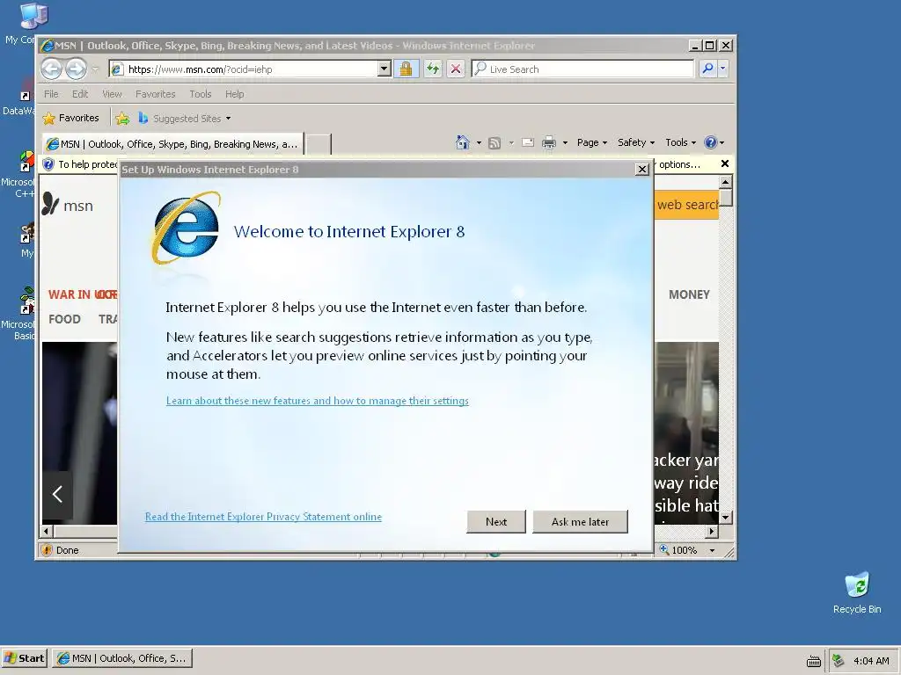Select Recycle Bin desktop icon
The image size is (901, 675).
point(857,592)
